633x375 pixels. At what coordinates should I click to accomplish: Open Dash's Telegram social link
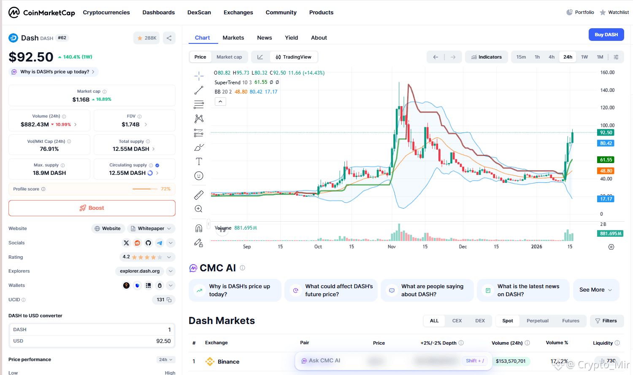159,243
